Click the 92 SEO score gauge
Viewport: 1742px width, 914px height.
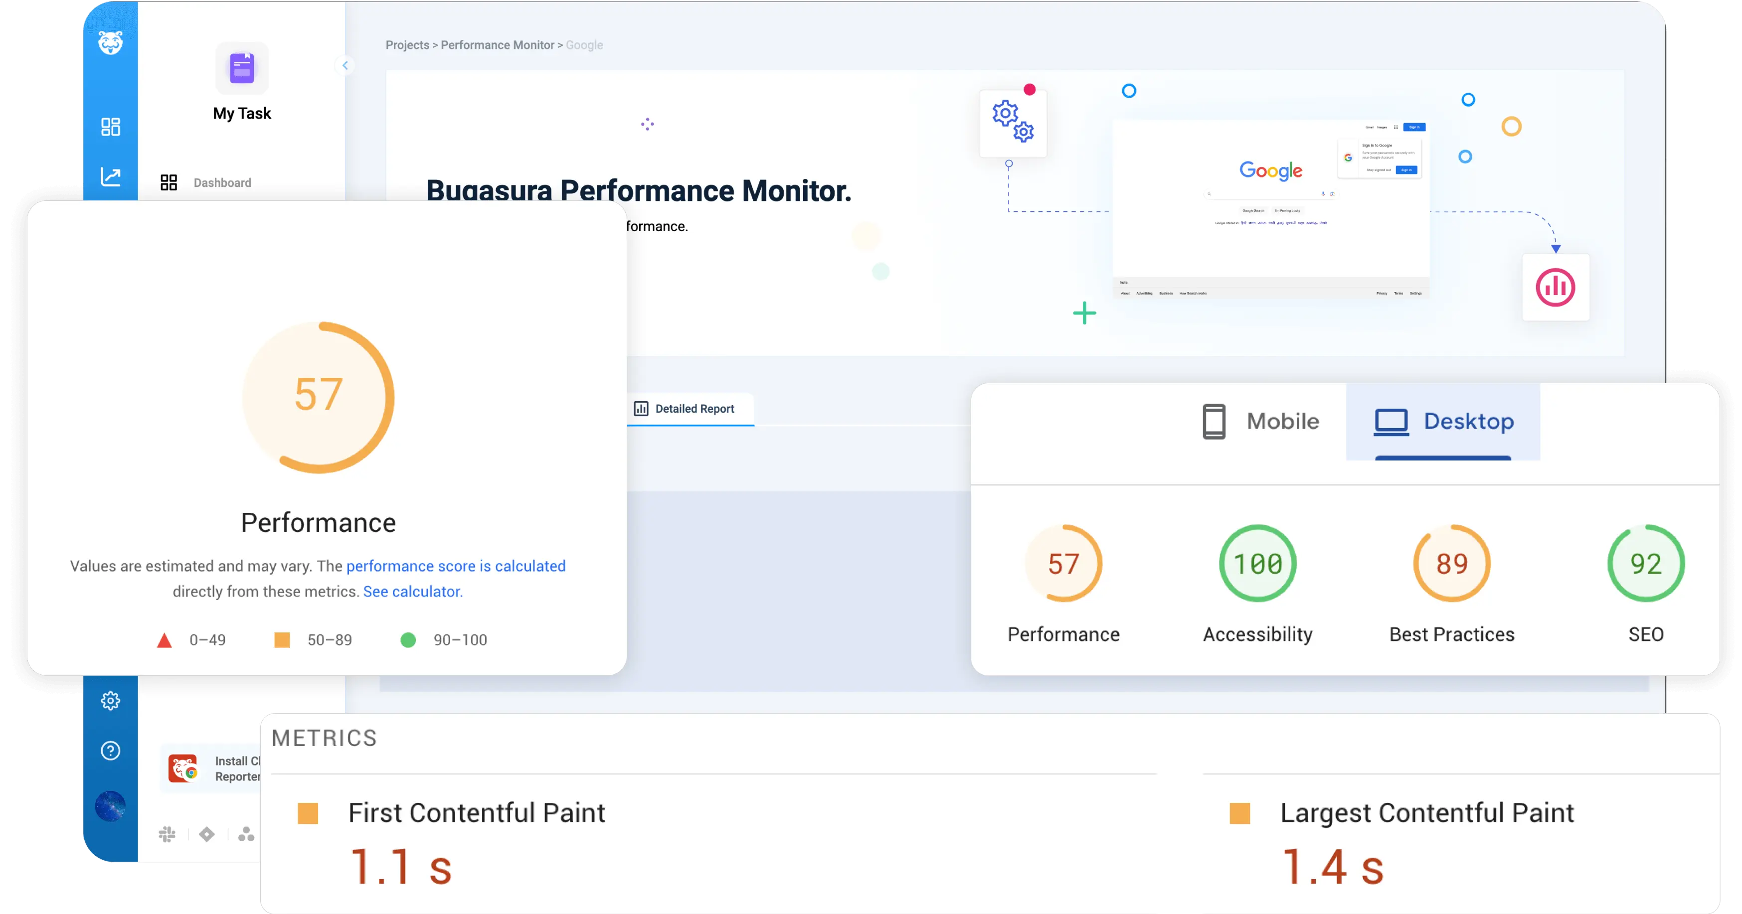click(x=1646, y=563)
